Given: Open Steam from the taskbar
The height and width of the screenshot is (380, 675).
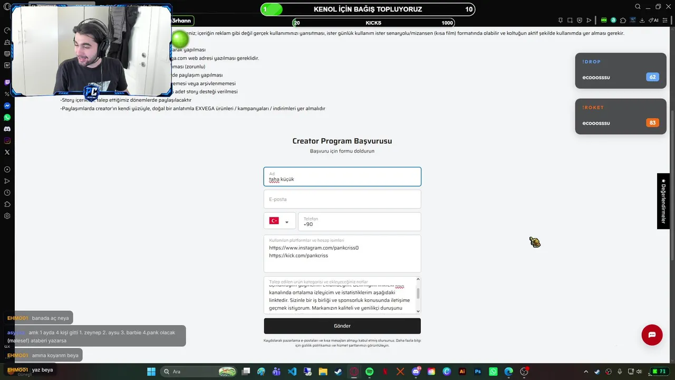Looking at the screenshot, I should [338, 372].
